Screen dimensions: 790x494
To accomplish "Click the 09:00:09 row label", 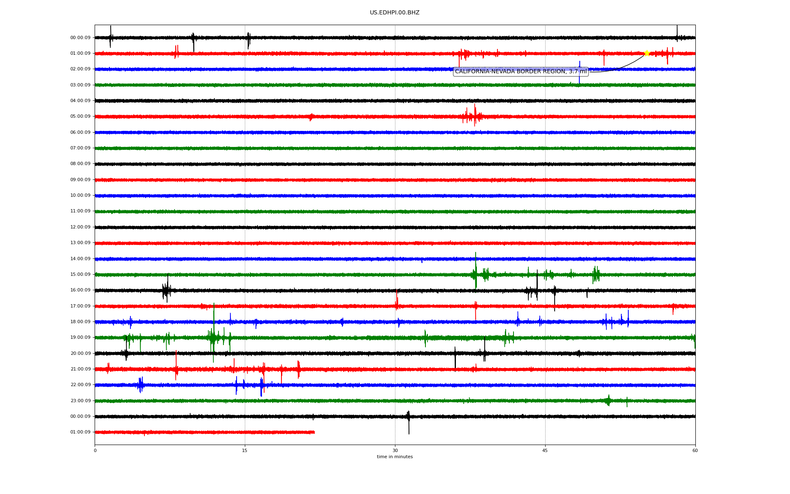I will [80, 180].
